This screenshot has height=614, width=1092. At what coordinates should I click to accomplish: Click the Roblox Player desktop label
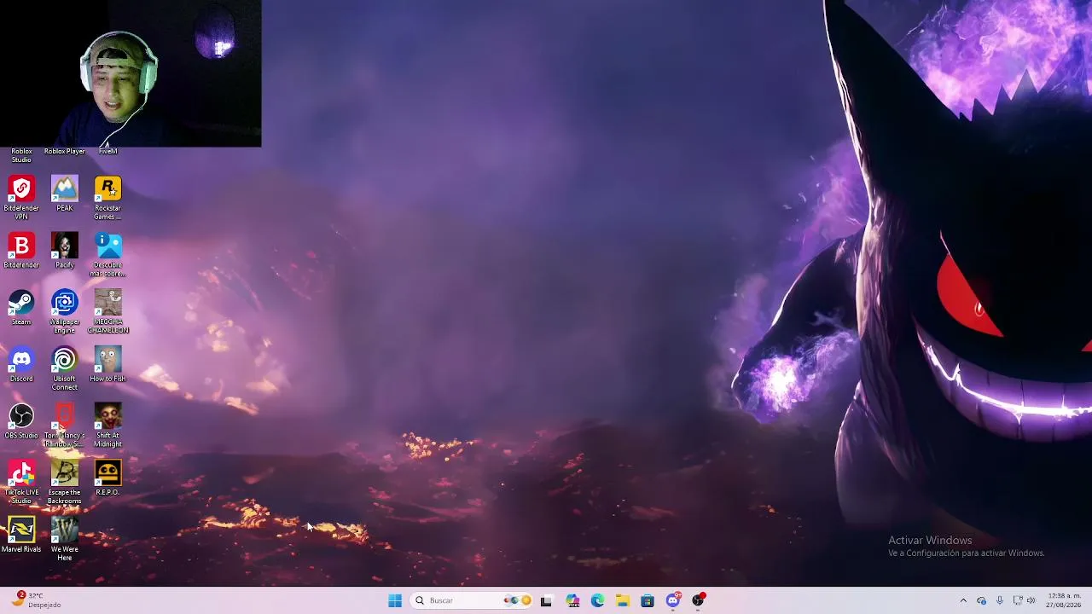click(64, 151)
